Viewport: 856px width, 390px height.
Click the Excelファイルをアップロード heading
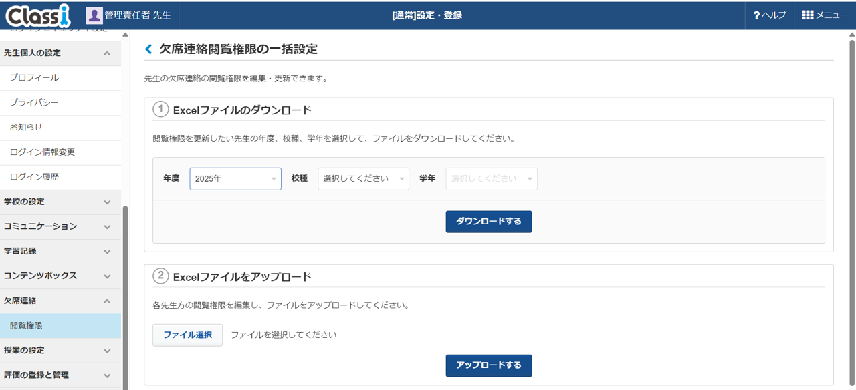point(242,276)
